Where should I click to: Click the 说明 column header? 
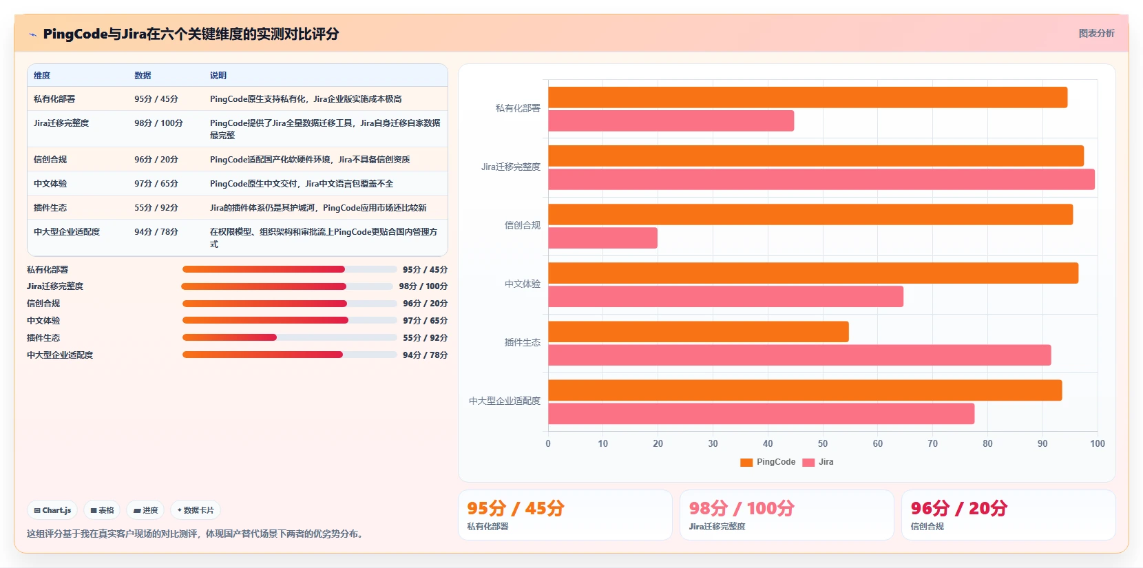(x=218, y=76)
